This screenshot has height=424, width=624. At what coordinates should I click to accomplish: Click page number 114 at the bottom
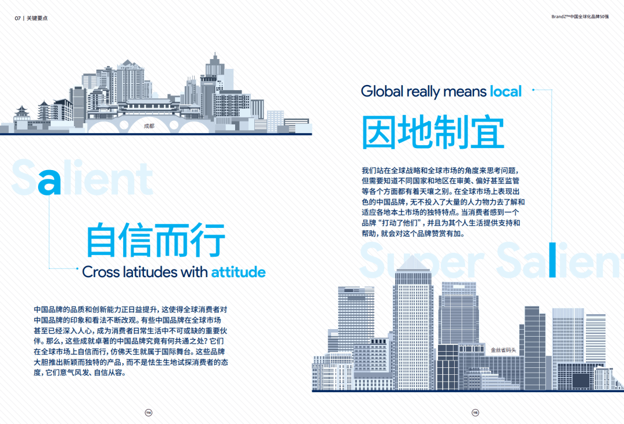(147, 413)
